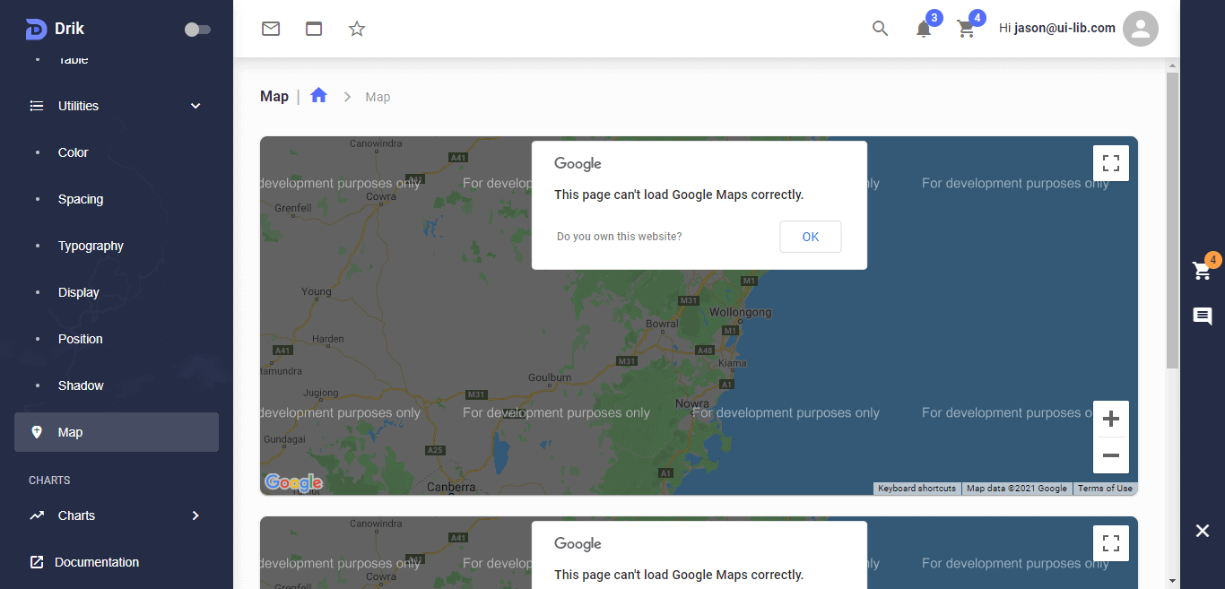Click the web window icon in top bar
Image resolution: width=1225 pixels, height=589 pixels.
(314, 29)
